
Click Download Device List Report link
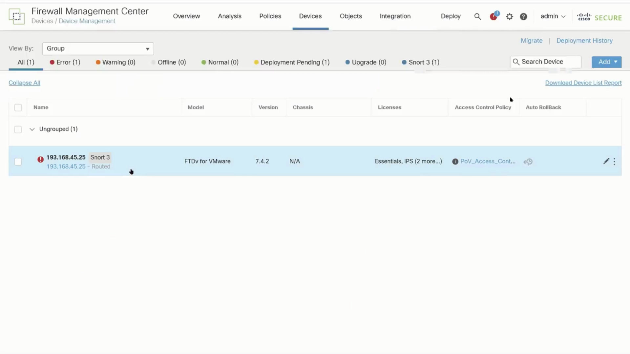point(583,83)
